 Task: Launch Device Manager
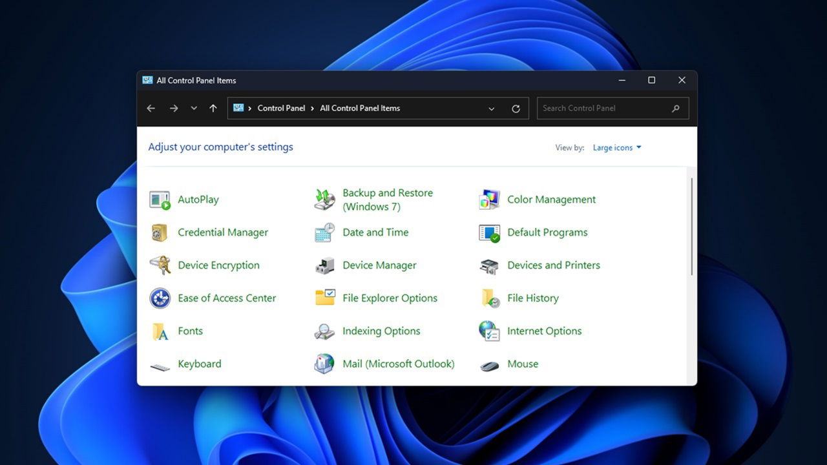click(379, 265)
